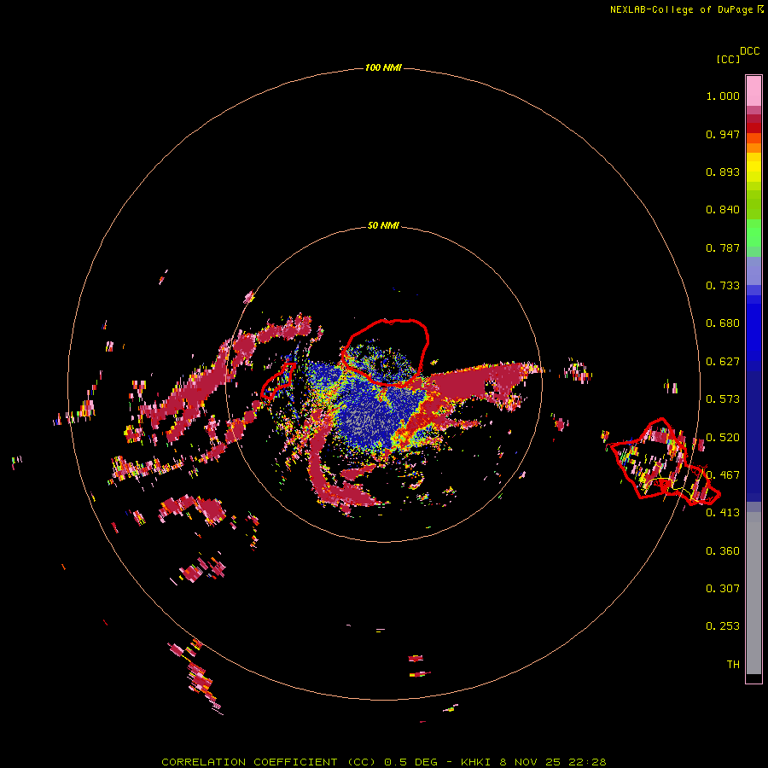Image resolution: width=768 pixels, height=768 pixels.
Task: Click the 0.413 color scale value
Action: [x=723, y=513]
